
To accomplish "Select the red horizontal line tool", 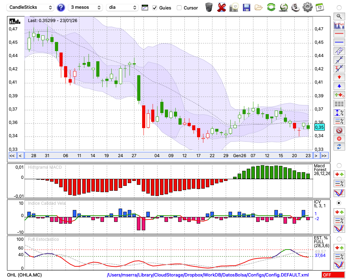I will (x=339, y=34).
